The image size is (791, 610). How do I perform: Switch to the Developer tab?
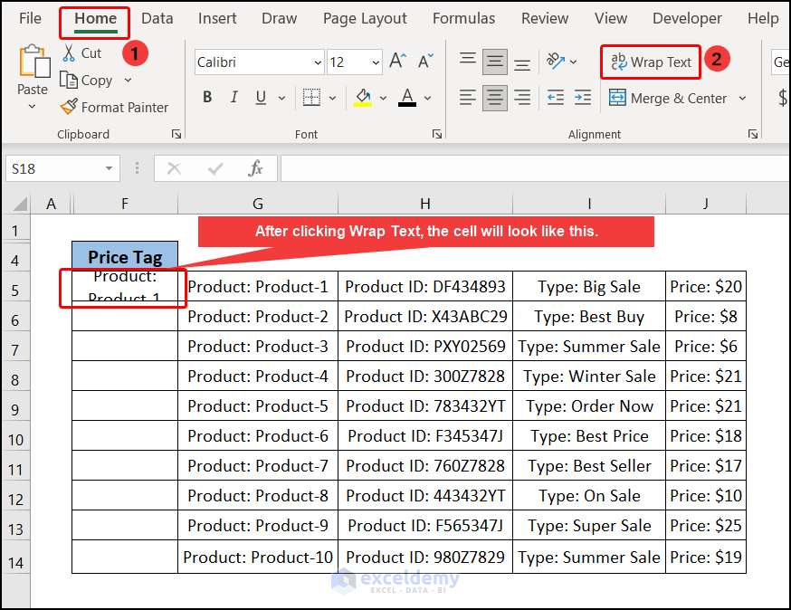click(x=687, y=17)
